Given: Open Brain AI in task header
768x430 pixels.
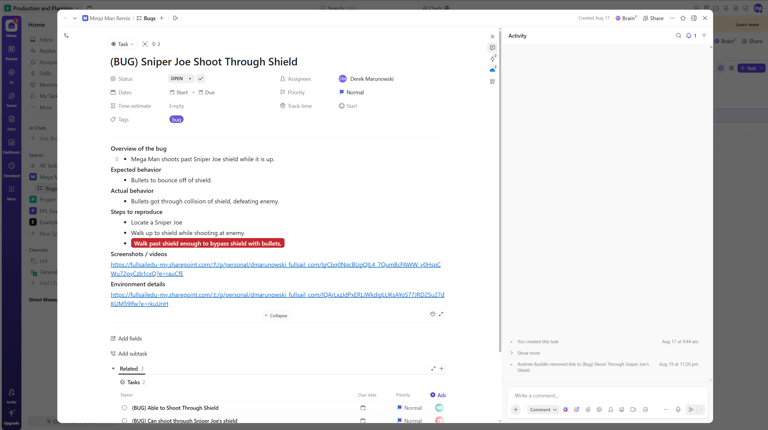Looking at the screenshot, I should [626, 18].
